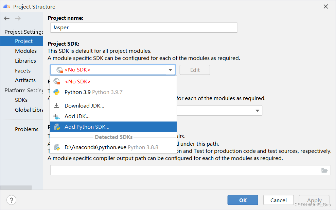Image resolution: width=336 pixels, height=210 pixels.
Task: Close the Project Structure dialog
Action: 326,7
